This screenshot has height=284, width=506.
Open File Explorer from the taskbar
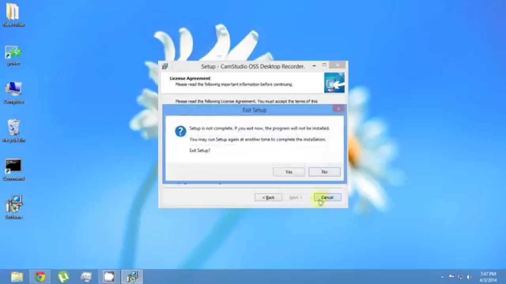17,277
